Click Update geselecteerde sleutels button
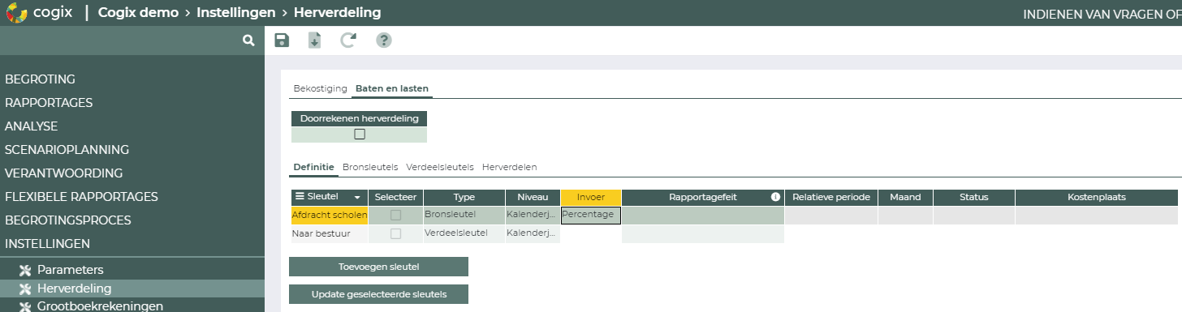The width and height of the screenshot is (1182, 312). click(x=378, y=293)
